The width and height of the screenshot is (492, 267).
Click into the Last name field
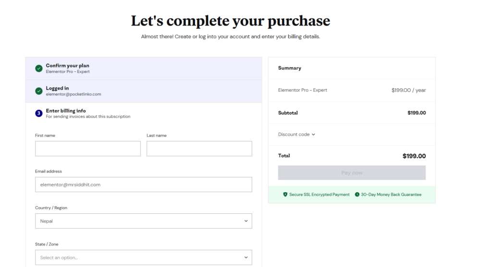tap(199, 149)
